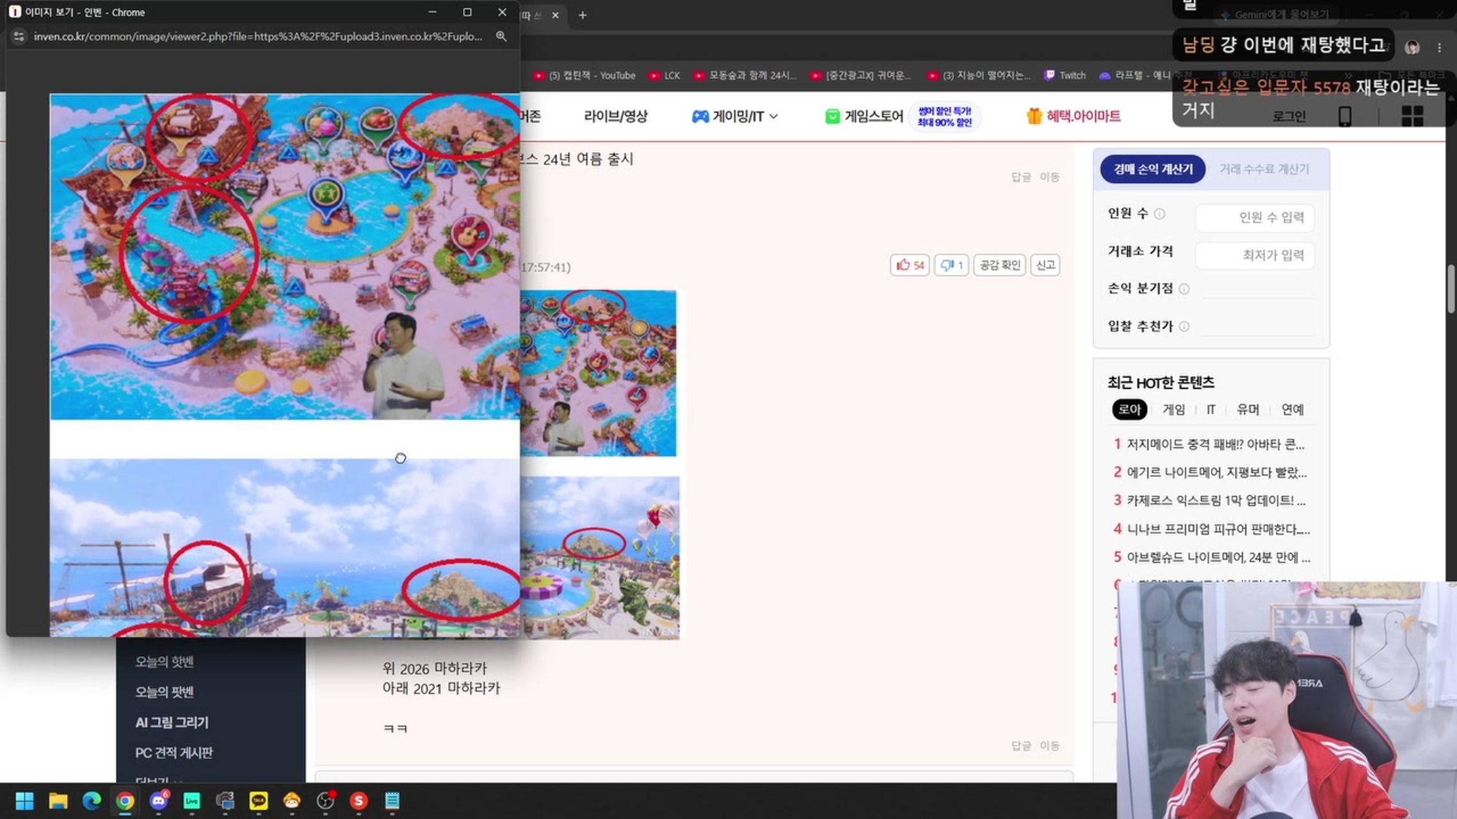1457x819 pixels.
Task: Select the 로아 hot content tab
Action: (x=1130, y=409)
